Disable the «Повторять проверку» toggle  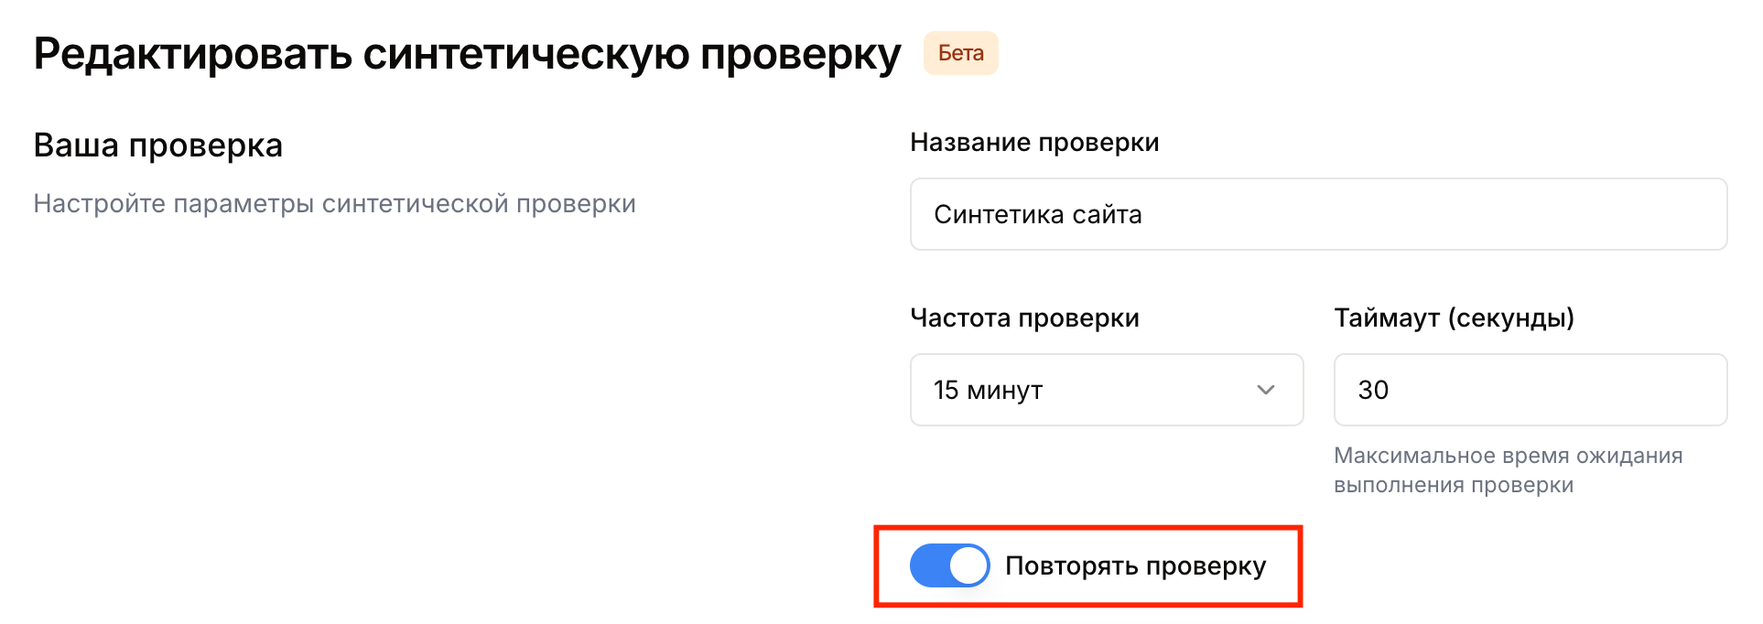pos(949,565)
